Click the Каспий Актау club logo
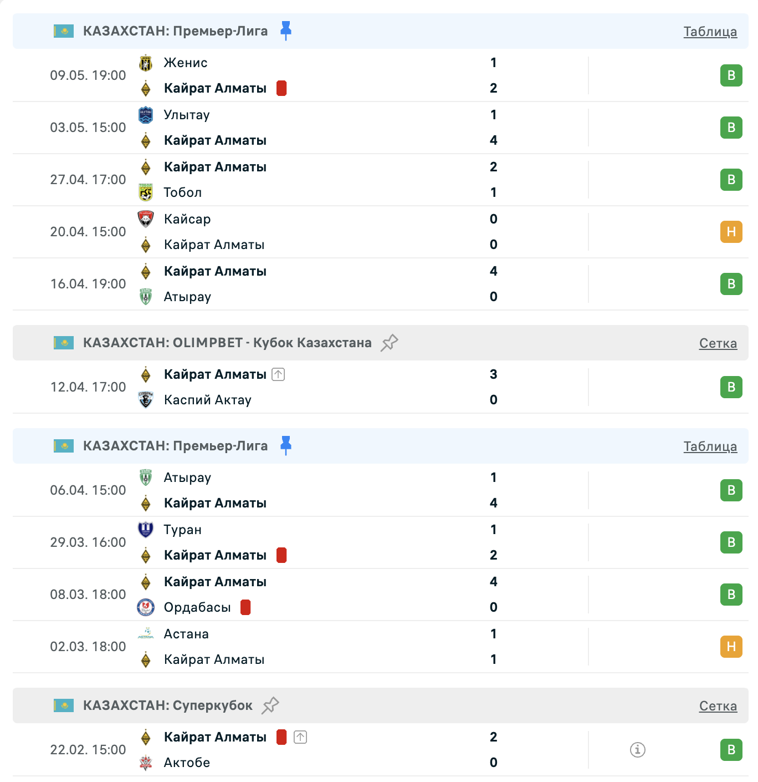The image size is (758, 782). [x=146, y=400]
